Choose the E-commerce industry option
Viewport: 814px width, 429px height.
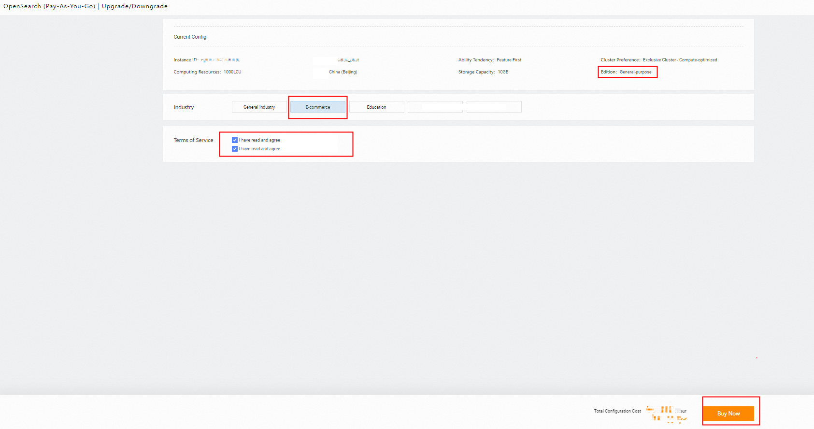(x=318, y=107)
